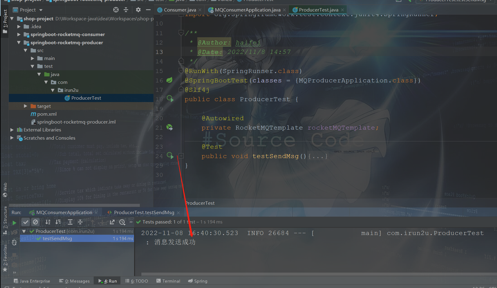This screenshot has width=497, height=288.
Task: Collapse springboot-rocketmq-producer module
Action: pos(19,43)
